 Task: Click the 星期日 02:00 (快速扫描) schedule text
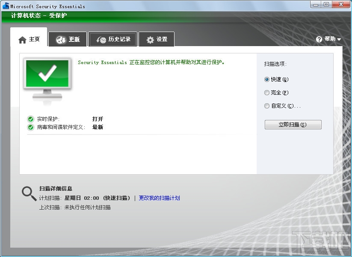[97, 198]
